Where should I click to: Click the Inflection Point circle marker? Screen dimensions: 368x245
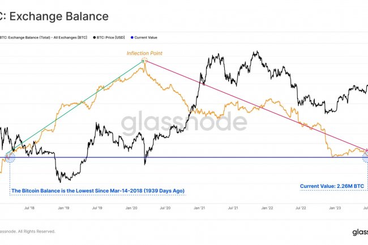(x=144, y=59)
